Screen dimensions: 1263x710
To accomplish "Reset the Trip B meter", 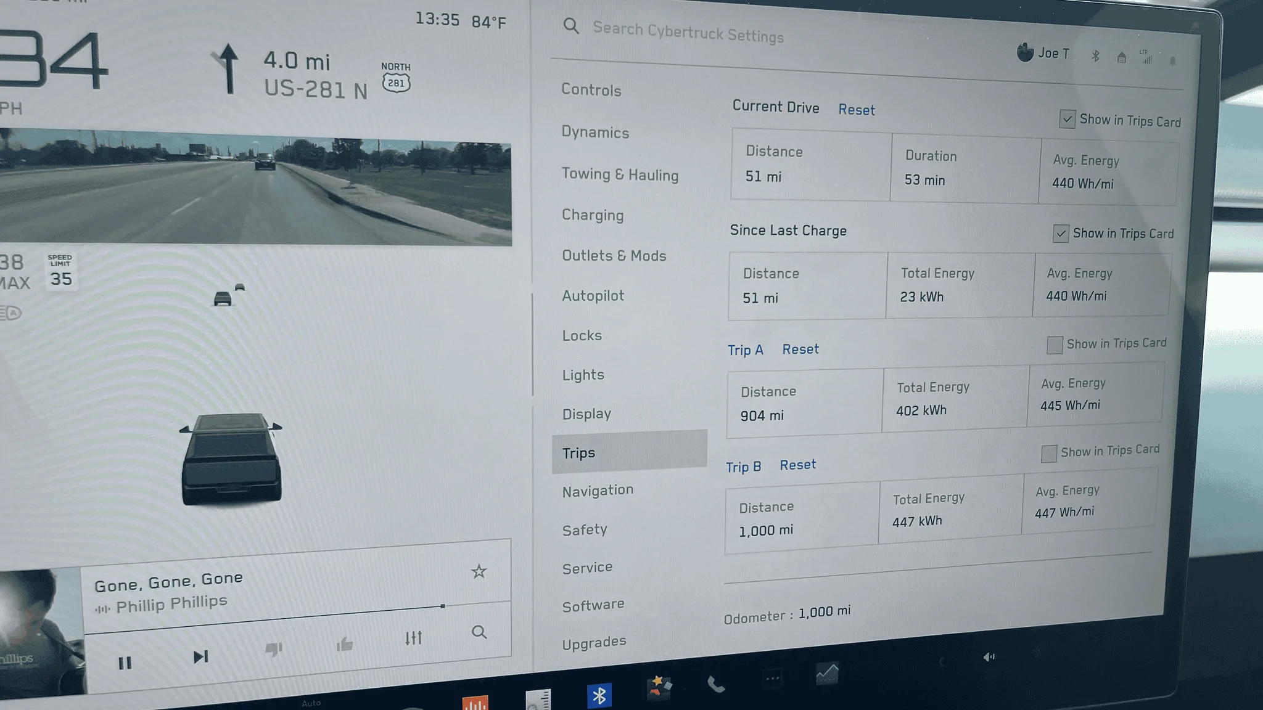I will tap(797, 465).
